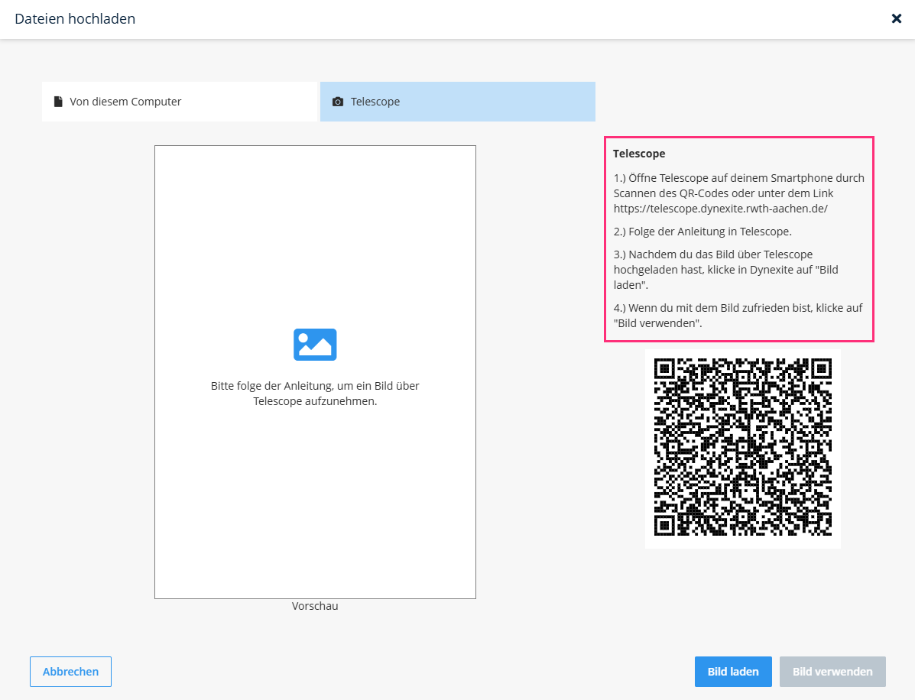
Task: Select the Telescope tab label
Action: pos(375,102)
